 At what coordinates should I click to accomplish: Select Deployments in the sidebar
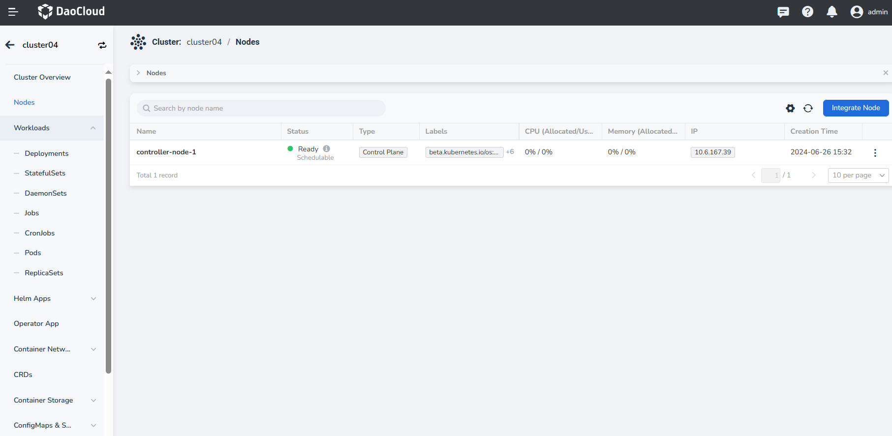coord(47,153)
